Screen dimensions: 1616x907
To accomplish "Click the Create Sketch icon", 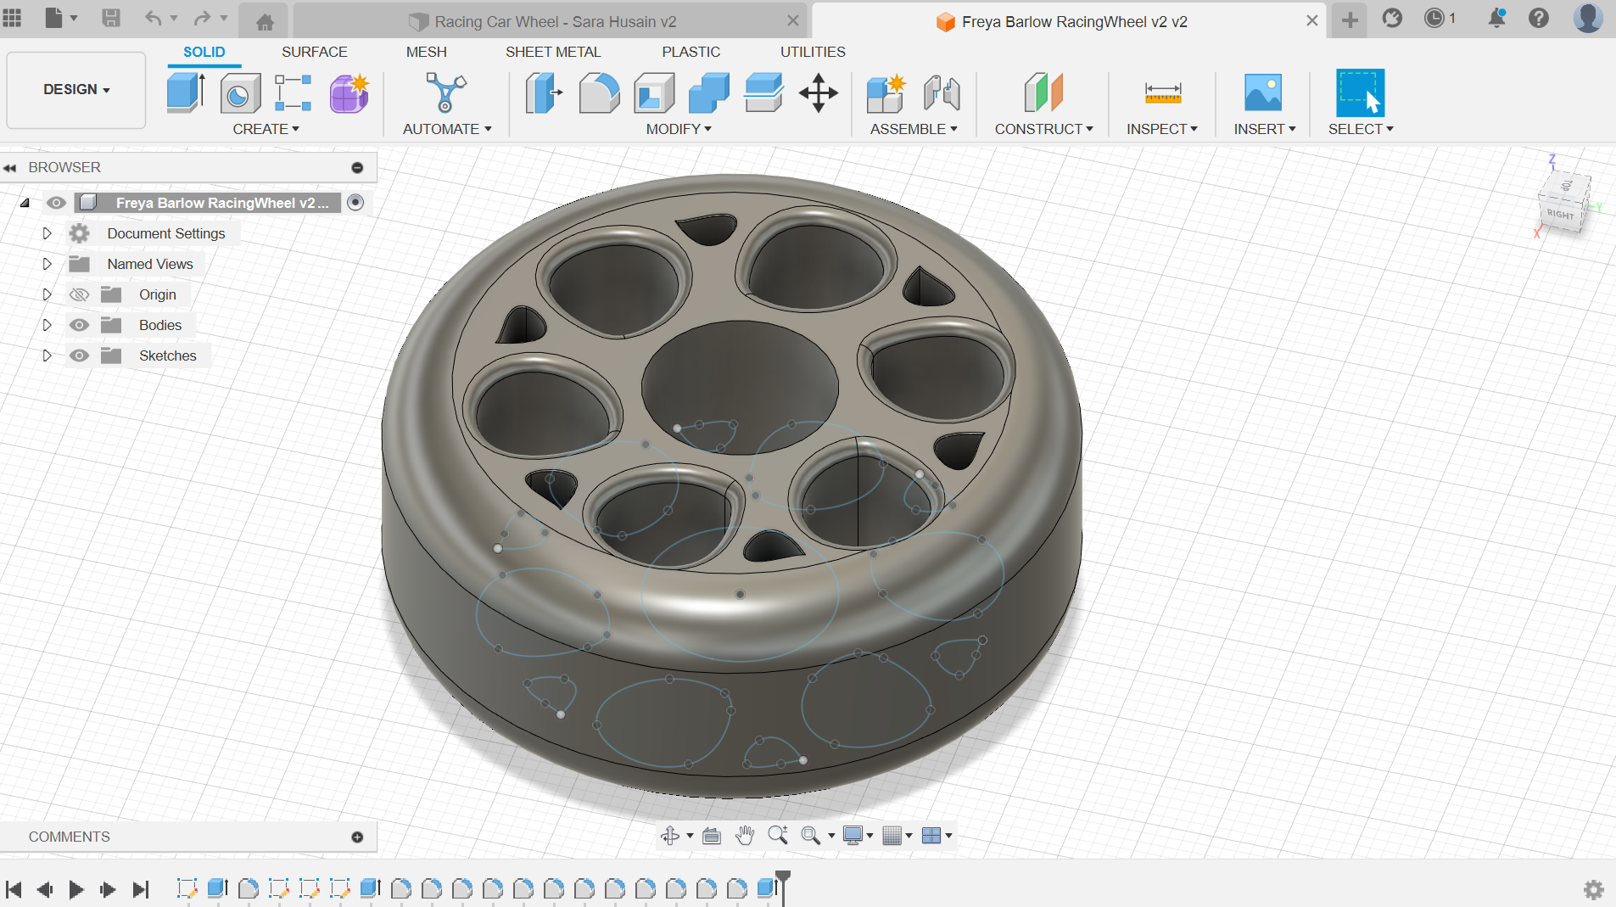I will (x=294, y=92).
